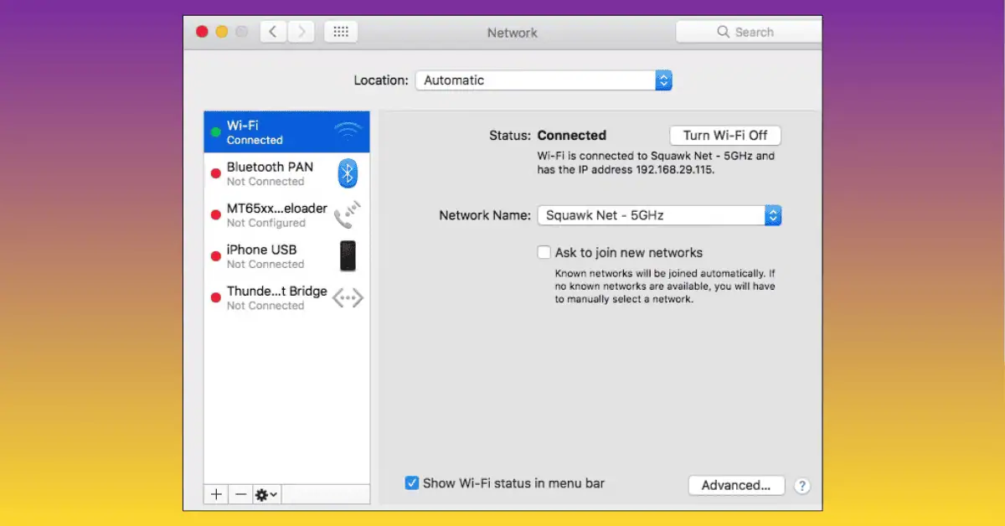Click the iPhone USB device icon
The image size is (1005, 526).
[x=349, y=255]
